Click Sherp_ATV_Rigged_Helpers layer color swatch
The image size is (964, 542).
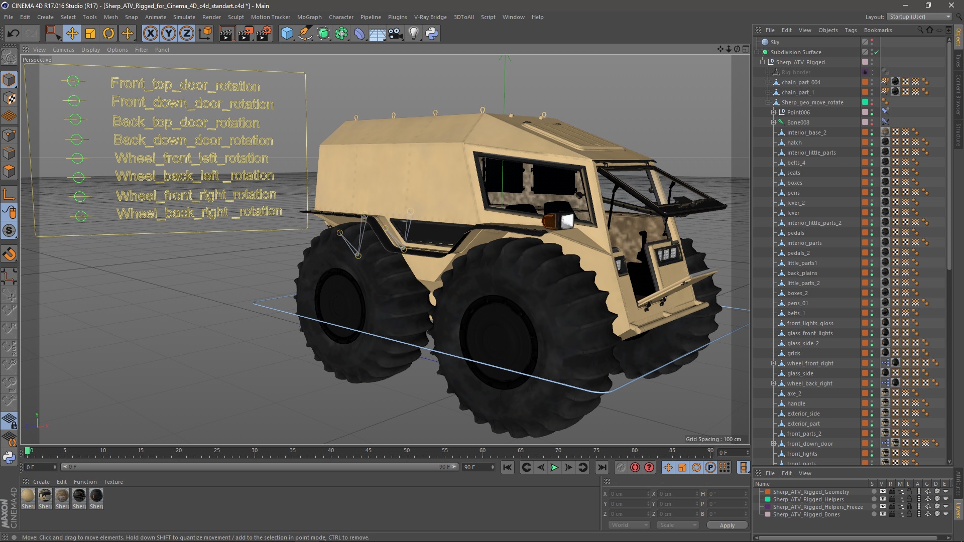tap(768, 499)
